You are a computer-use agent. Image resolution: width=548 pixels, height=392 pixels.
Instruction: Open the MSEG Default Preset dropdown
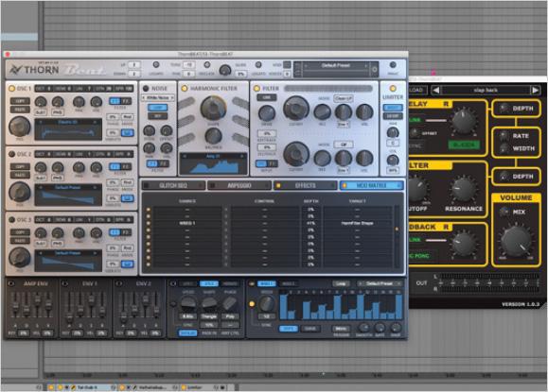coord(380,283)
